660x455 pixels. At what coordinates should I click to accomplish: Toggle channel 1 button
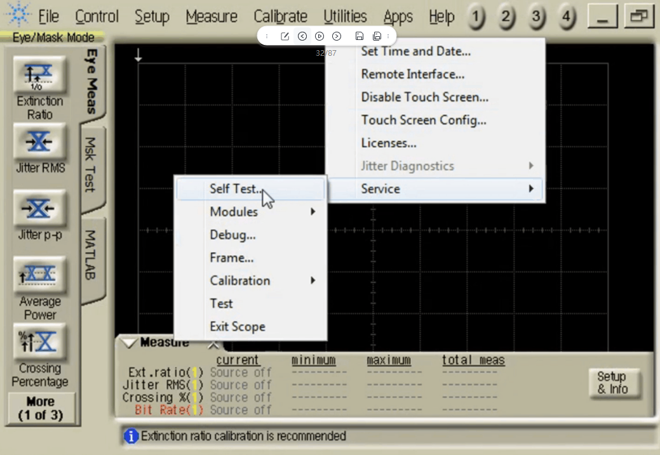click(x=475, y=17)
